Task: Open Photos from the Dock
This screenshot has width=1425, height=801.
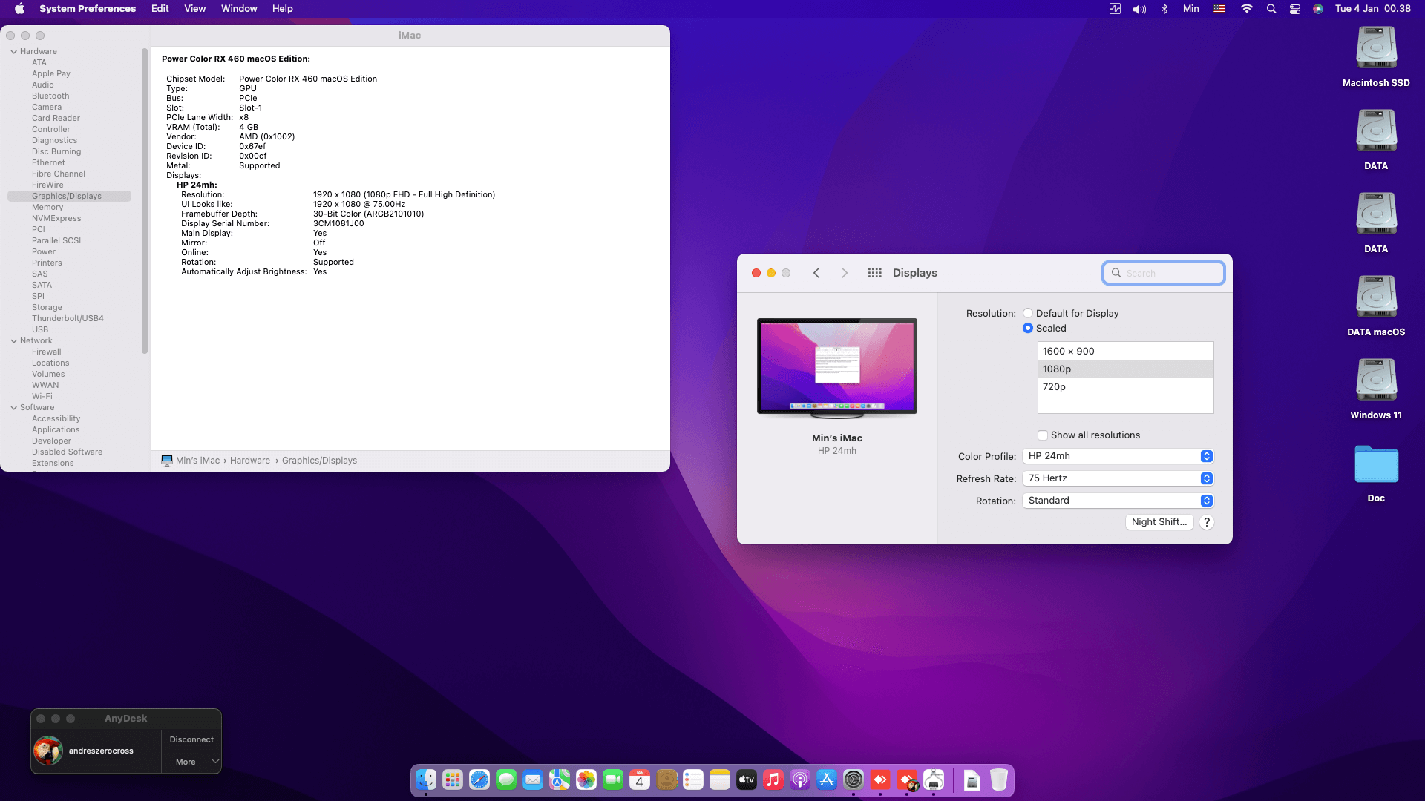Action: (586, 779)
